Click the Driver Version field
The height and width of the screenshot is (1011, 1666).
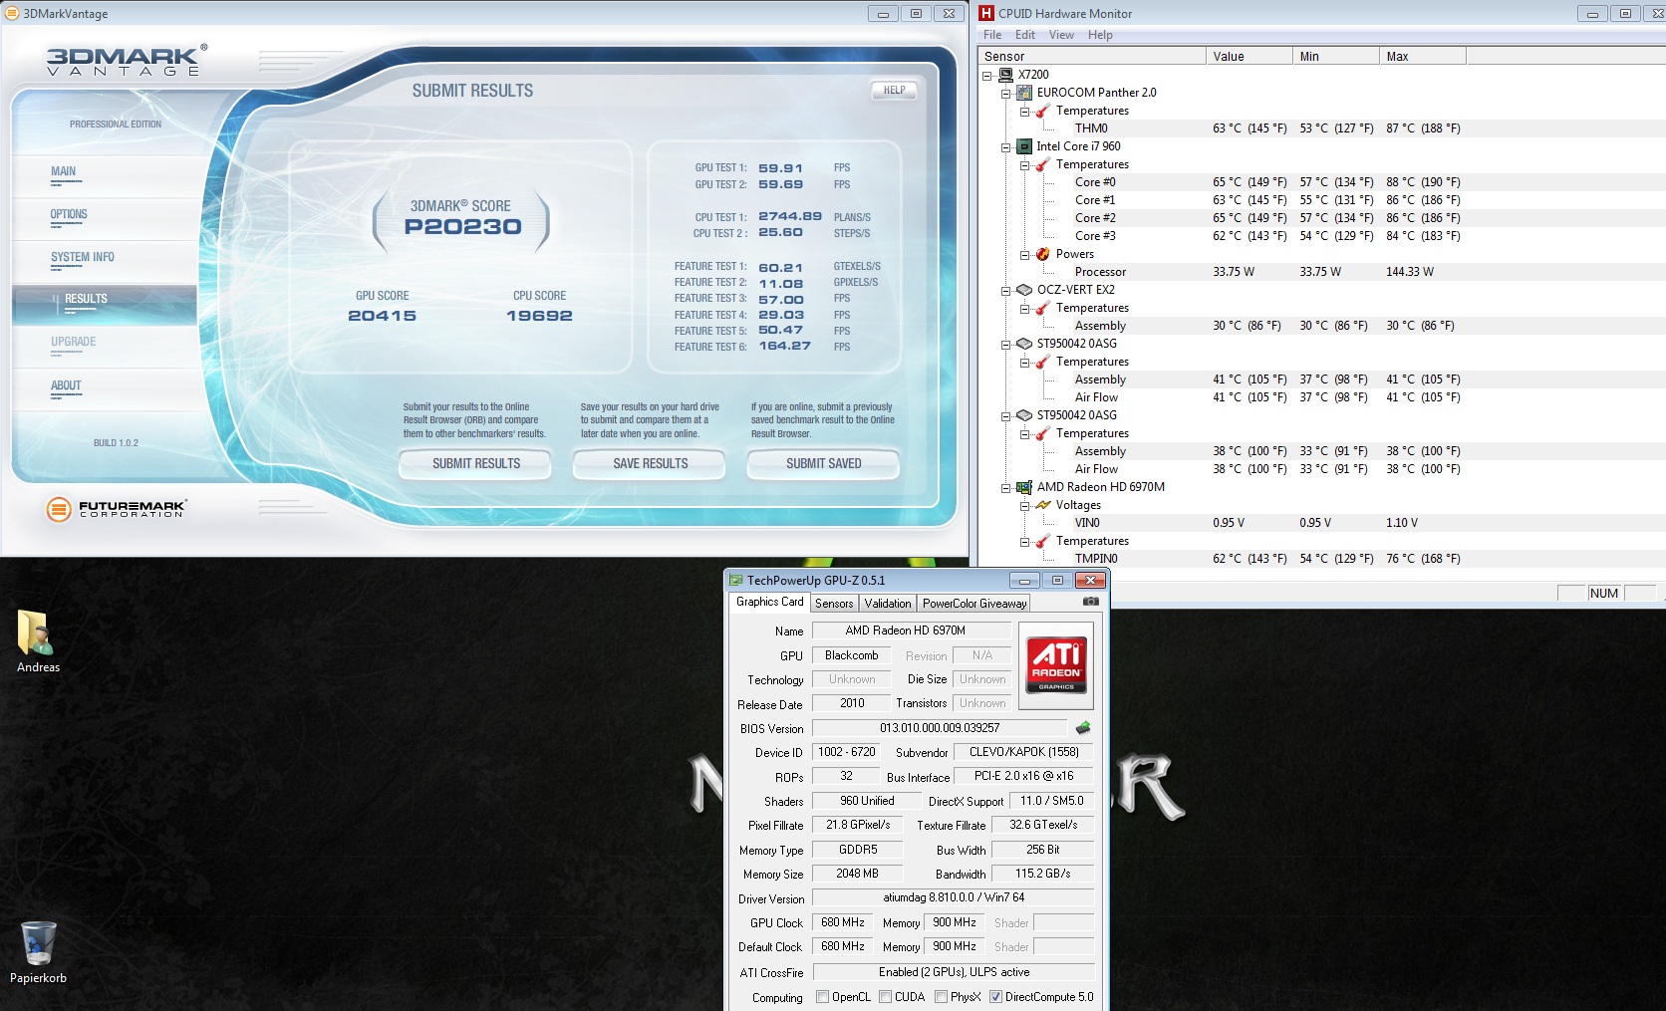954,897
